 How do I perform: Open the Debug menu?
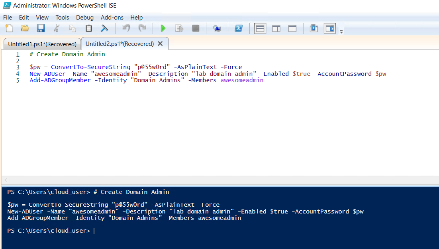[x=85, y=18]
